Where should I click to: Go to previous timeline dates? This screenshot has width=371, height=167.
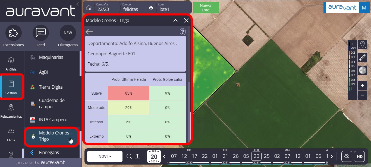pos(164,156)
